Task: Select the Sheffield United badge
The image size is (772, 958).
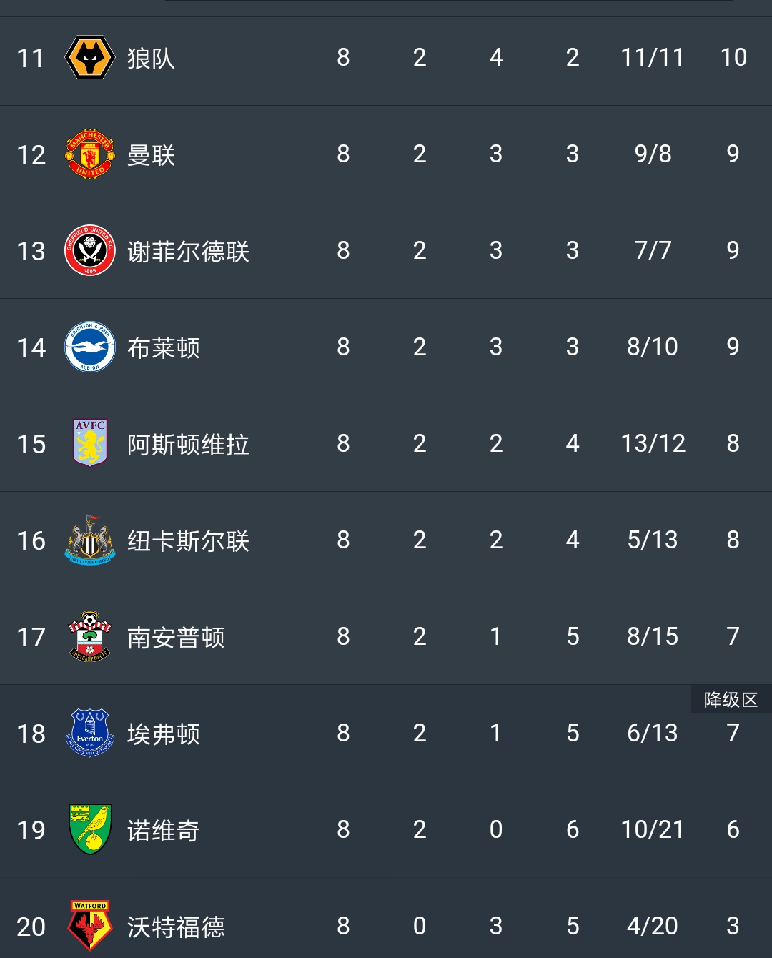Action: [90, 250]
